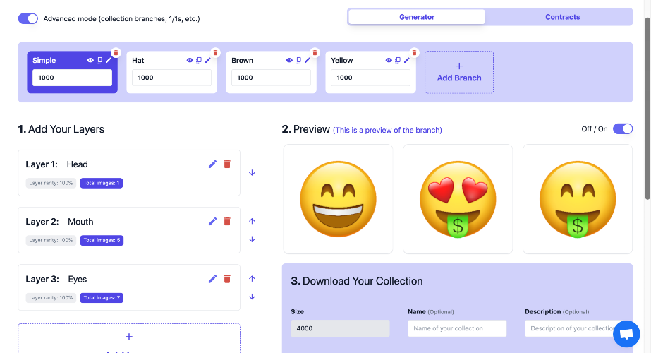
Task: Duplicate the Brown branch
Action: point(298,60)
